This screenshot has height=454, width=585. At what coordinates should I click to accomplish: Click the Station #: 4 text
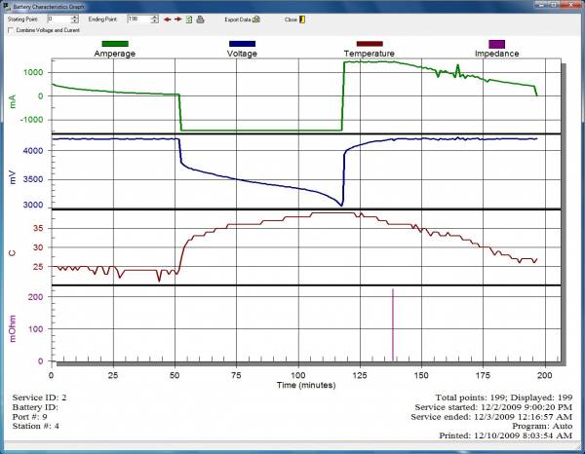tap(35, 426)
